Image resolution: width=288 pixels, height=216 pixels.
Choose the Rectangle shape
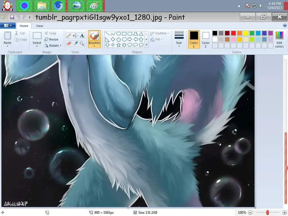[124, 34]
